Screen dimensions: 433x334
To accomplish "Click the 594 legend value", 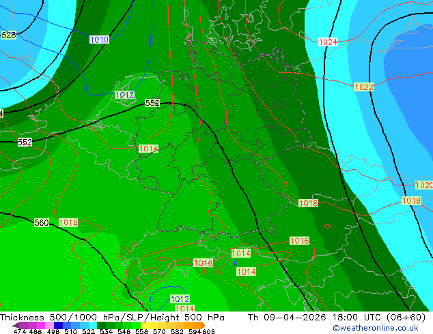I will [x=195, y=331].
